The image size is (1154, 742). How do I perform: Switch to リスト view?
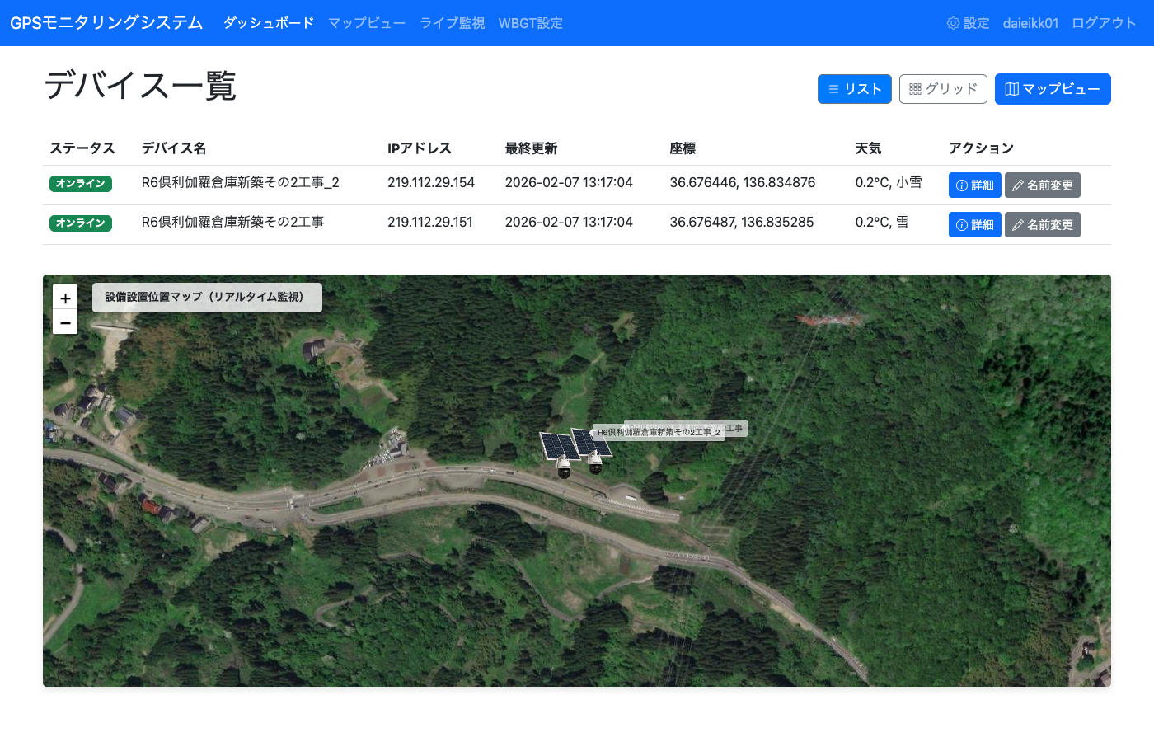(x=854, y=89)
